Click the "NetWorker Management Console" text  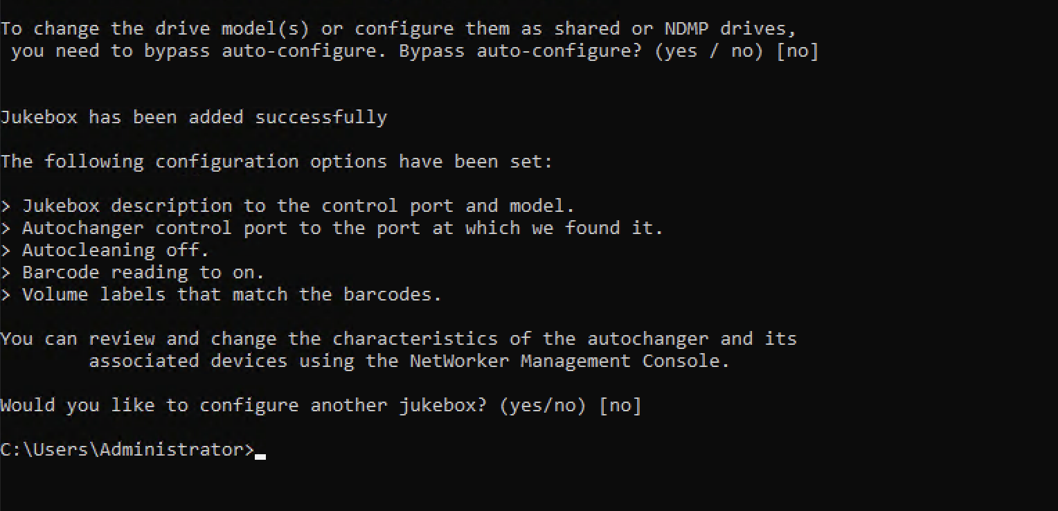(569, 361)
